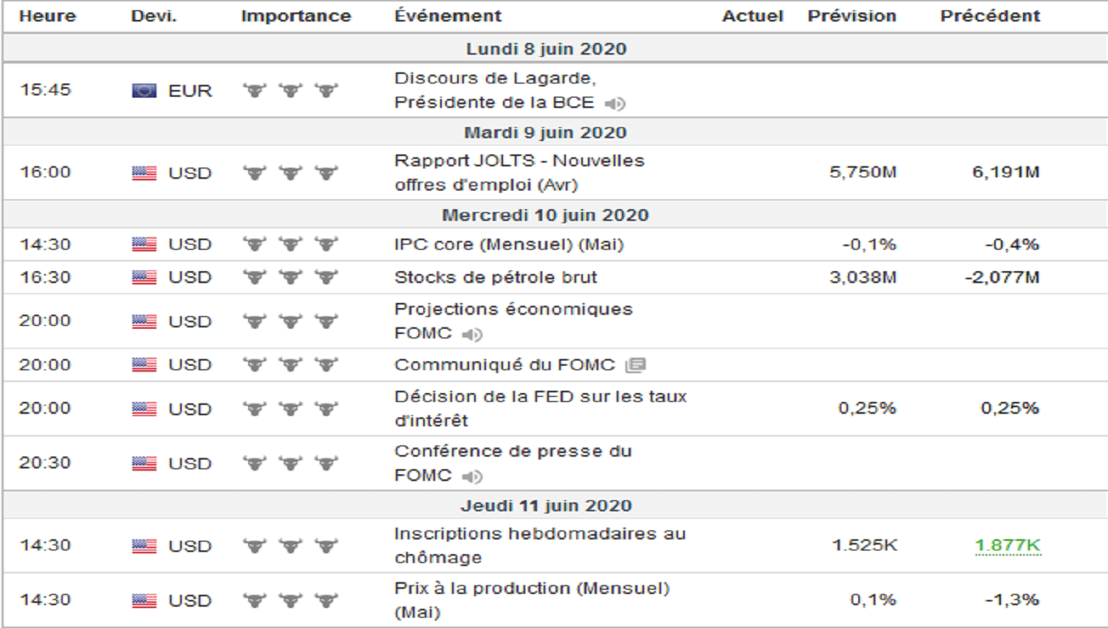
Task: Click the EUR European Union flag icon
Action: click(144, 91)
